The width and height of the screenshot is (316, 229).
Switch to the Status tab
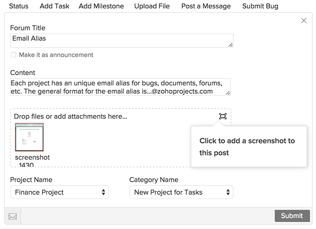click(x=19, y=6)
